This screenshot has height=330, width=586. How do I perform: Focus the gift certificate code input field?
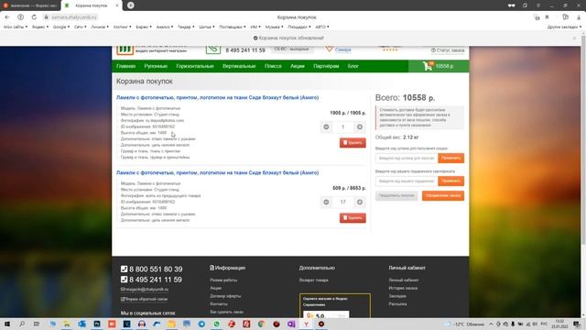click(407, 181)
